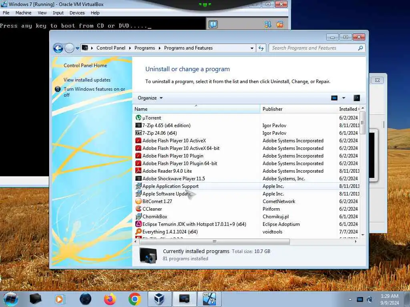Open the view options dropdown arrow
Image resolution: width=410 pixels, height=307 pixels.
point(344,98)
